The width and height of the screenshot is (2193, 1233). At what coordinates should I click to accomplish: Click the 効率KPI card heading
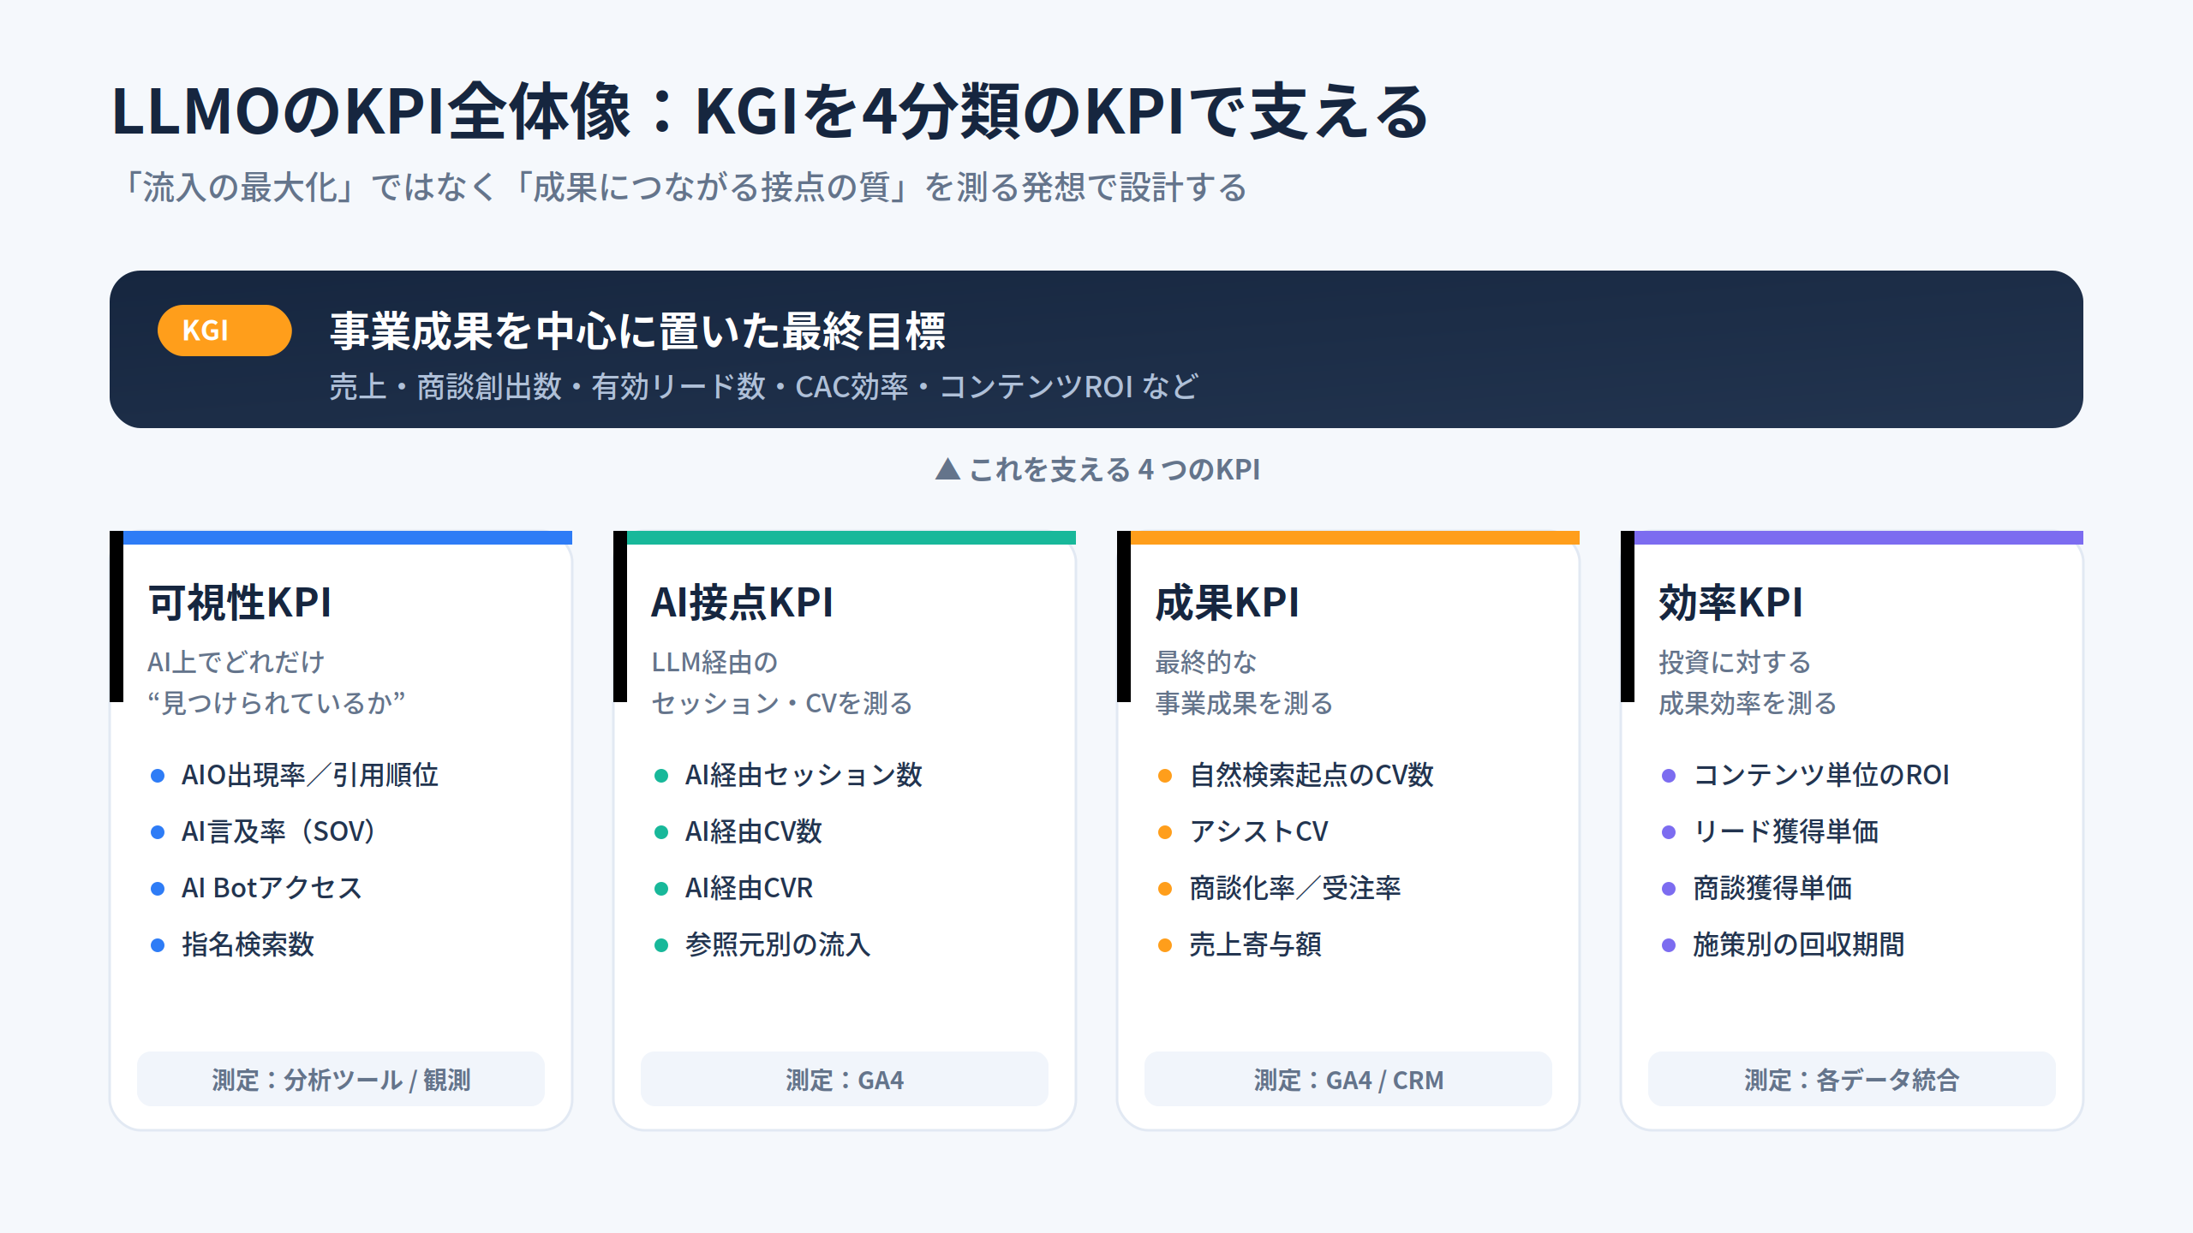pyautogui.click(x=1731, y=603)
